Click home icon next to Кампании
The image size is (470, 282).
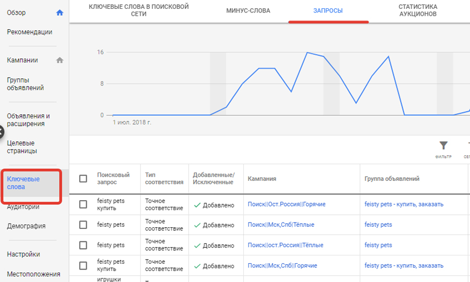[x=60, y=60]
